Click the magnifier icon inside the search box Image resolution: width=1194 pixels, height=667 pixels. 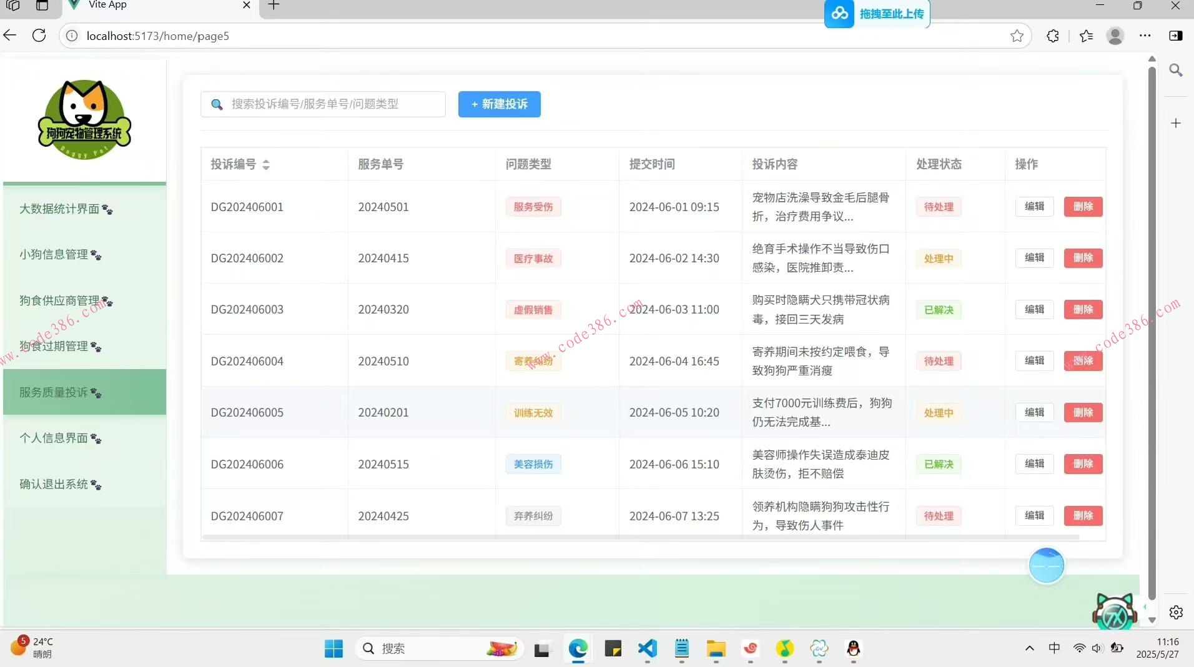pos(216,104)
